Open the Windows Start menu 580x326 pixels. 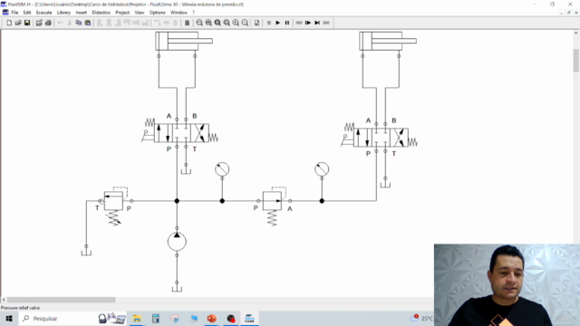[9, 318]
